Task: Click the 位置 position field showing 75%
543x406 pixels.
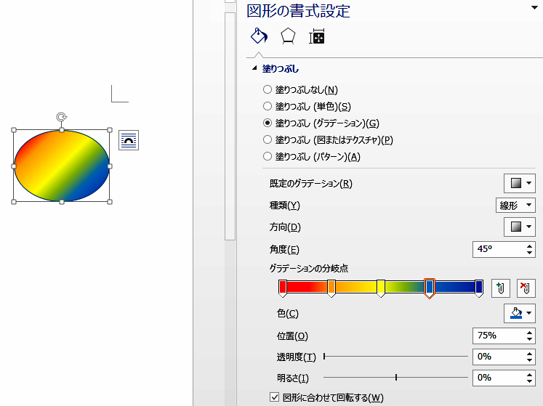Action: [497, 336]
